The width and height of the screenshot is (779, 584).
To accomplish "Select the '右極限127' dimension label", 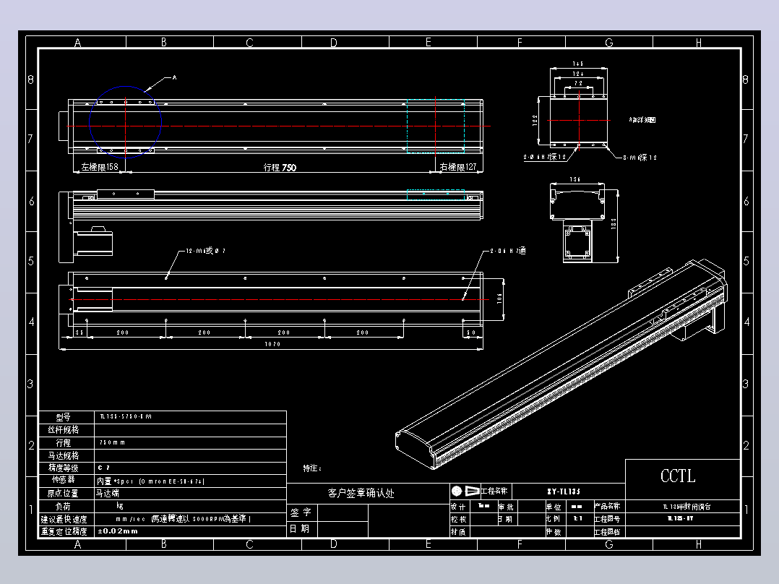I will point(458,167).
